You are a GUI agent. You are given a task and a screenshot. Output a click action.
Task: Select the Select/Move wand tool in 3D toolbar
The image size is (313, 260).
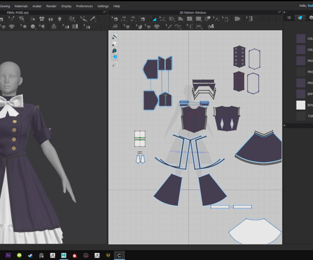[x=11, y=19]
